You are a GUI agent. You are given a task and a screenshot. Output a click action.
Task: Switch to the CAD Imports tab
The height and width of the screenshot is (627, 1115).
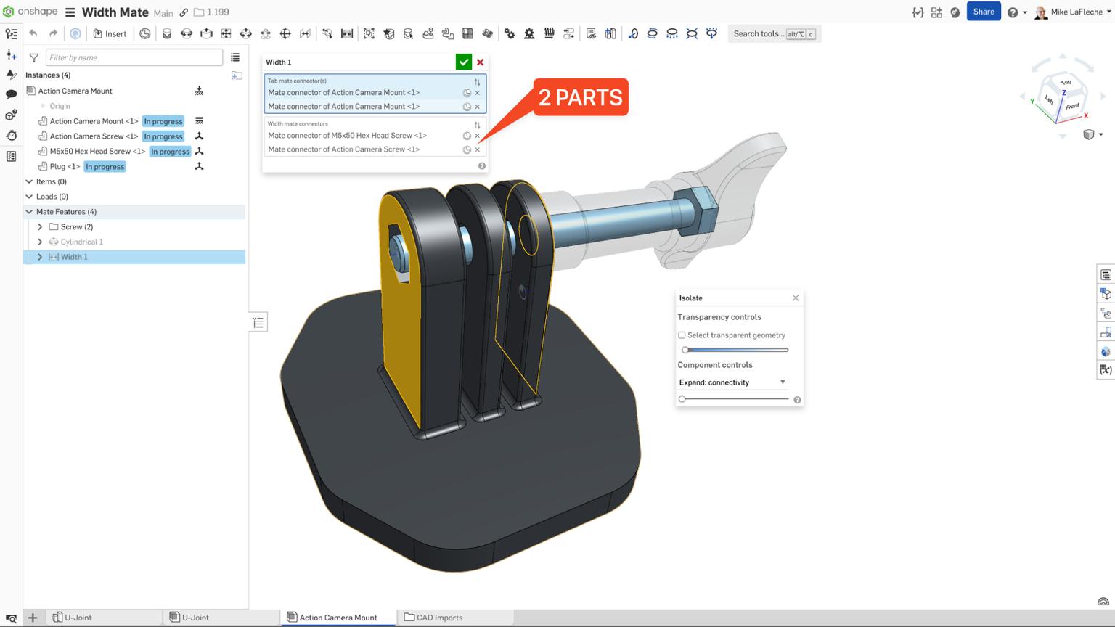[x=439, y=617]
